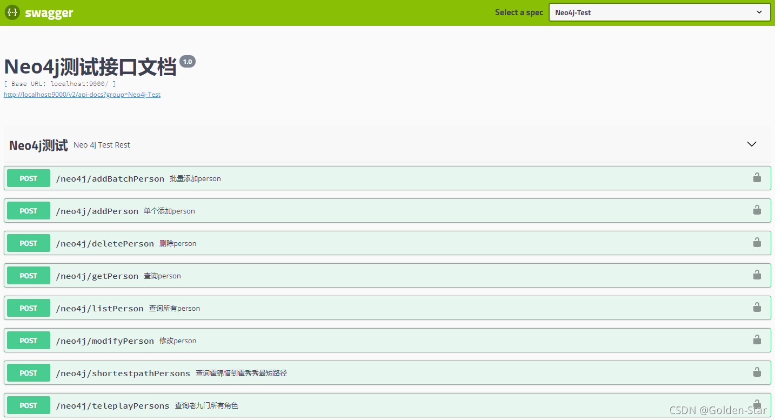Expand the /neo4j/teleplayPersons operation row
775x420 pixels.
coord(324,405)
